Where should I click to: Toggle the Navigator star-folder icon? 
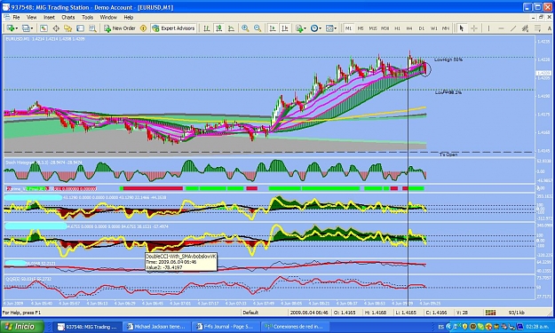[x=68, y=28]
